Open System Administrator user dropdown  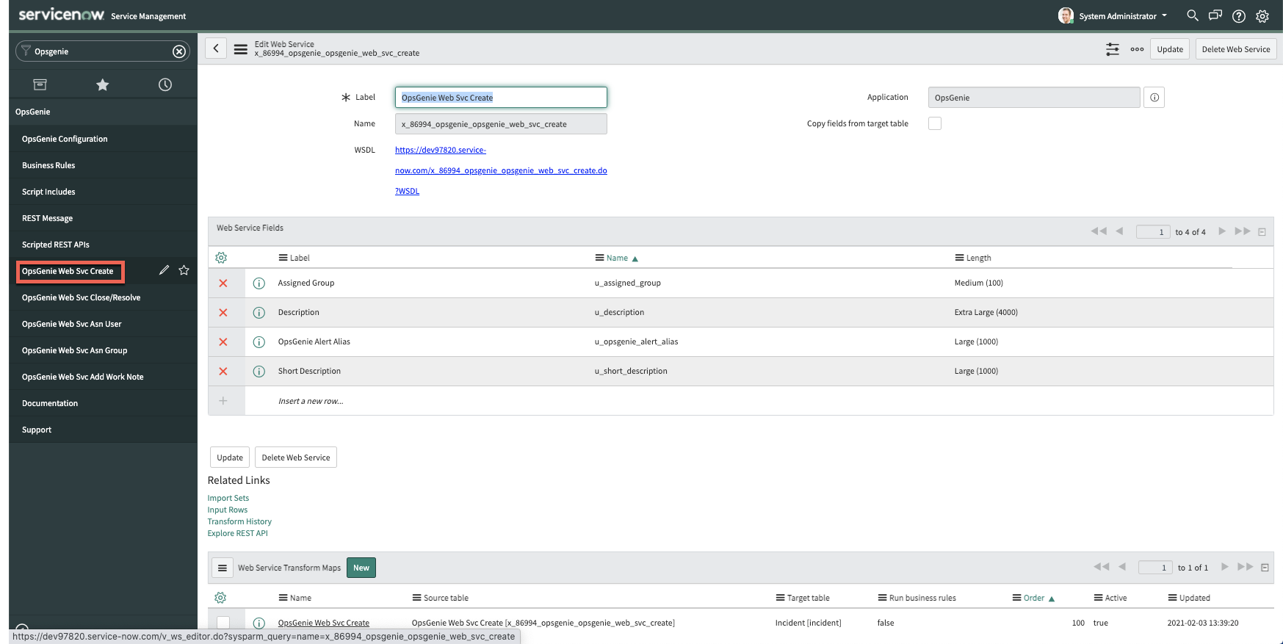pos(1113,16)
